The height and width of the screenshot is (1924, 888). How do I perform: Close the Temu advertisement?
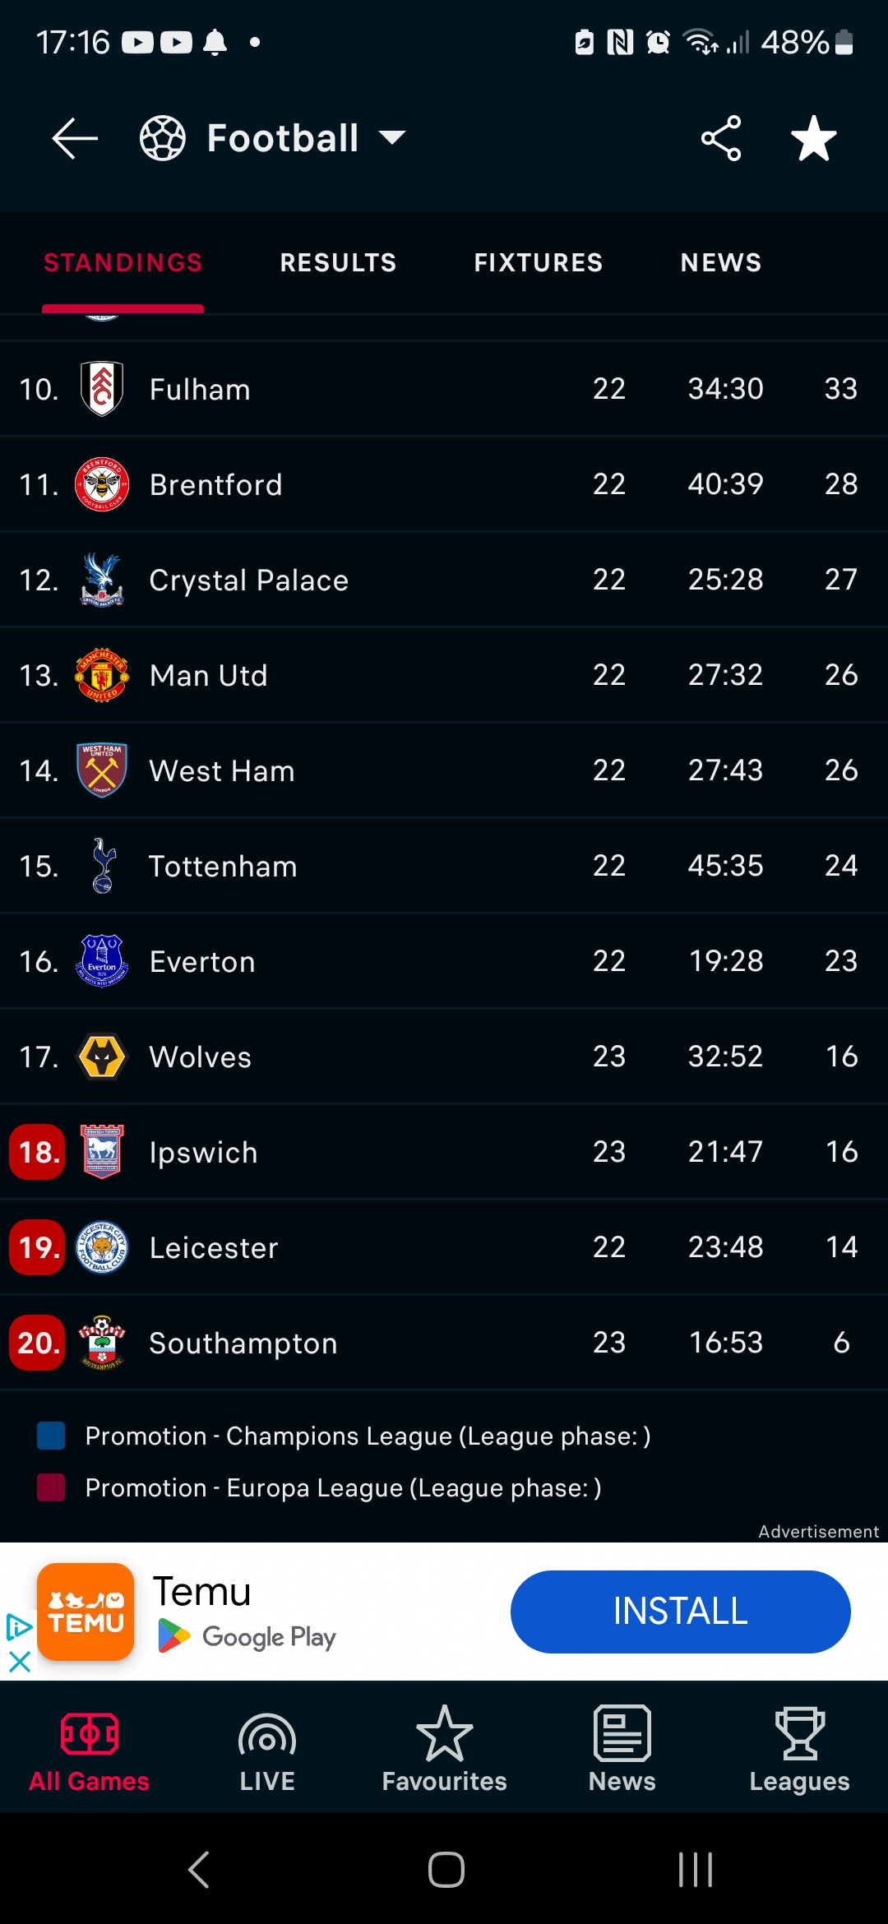(19, 1662)
